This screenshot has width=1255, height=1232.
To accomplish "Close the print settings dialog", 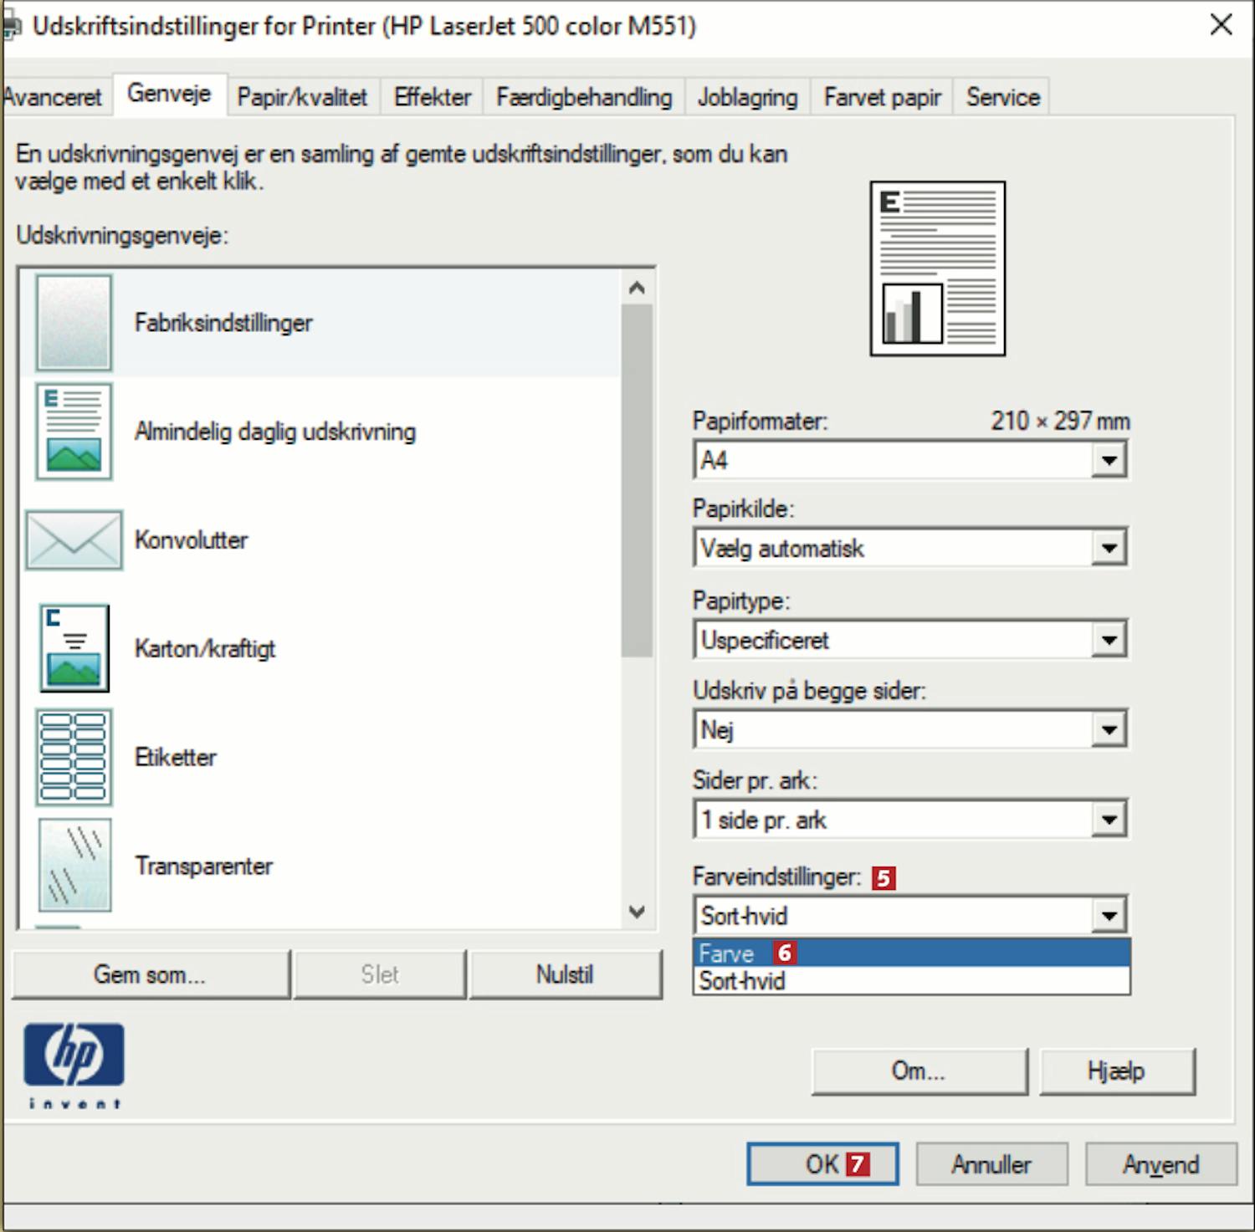I will tap(1222, 24).
